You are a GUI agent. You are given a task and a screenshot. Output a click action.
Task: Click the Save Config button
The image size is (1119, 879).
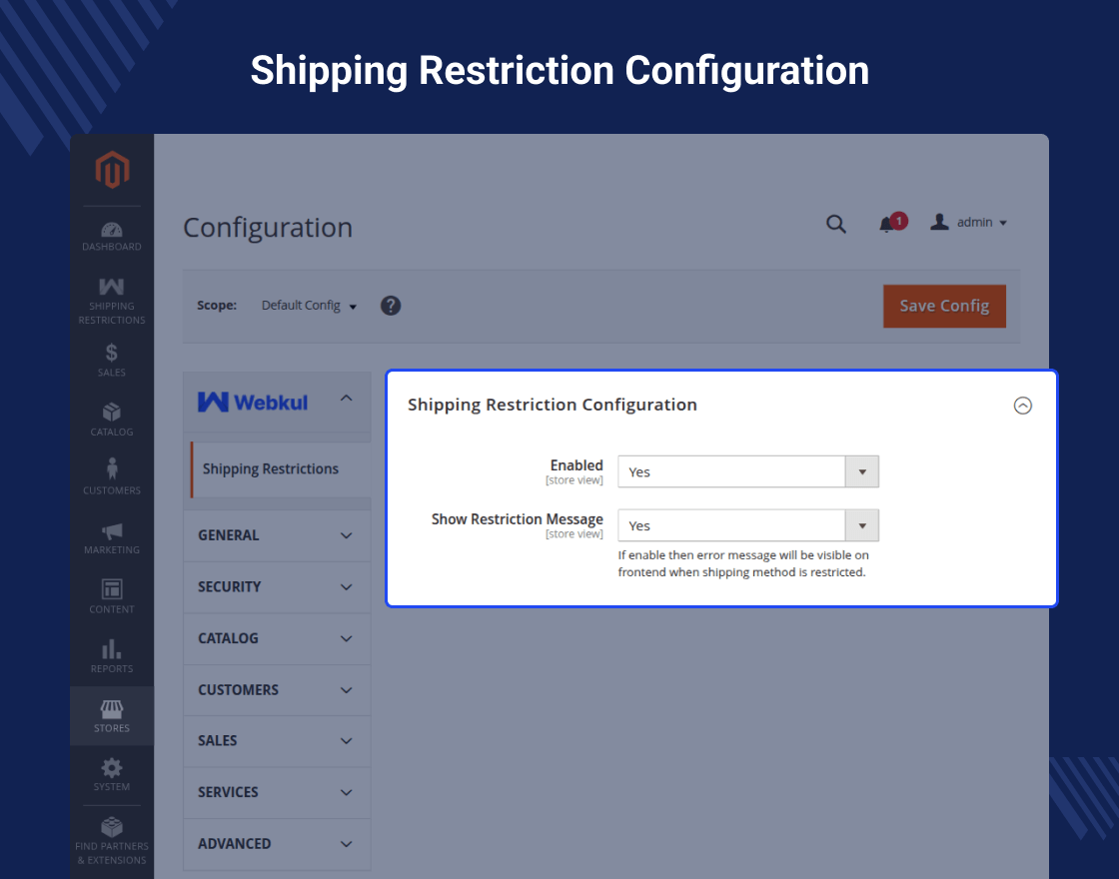(944, 306)
